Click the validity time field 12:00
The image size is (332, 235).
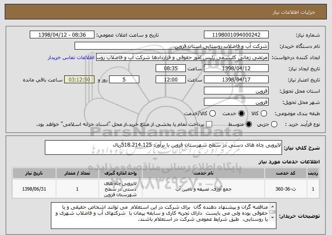(x=171, y=80)
